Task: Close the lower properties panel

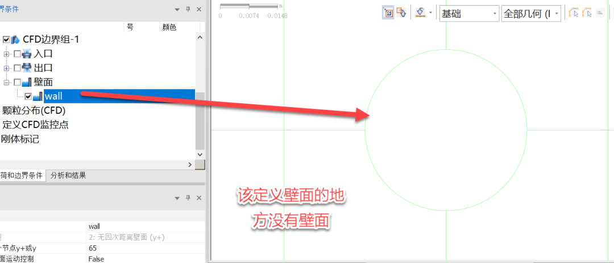Action: click(199, 198)
